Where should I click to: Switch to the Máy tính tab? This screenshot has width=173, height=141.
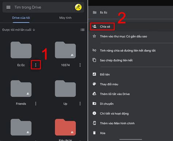65,18
